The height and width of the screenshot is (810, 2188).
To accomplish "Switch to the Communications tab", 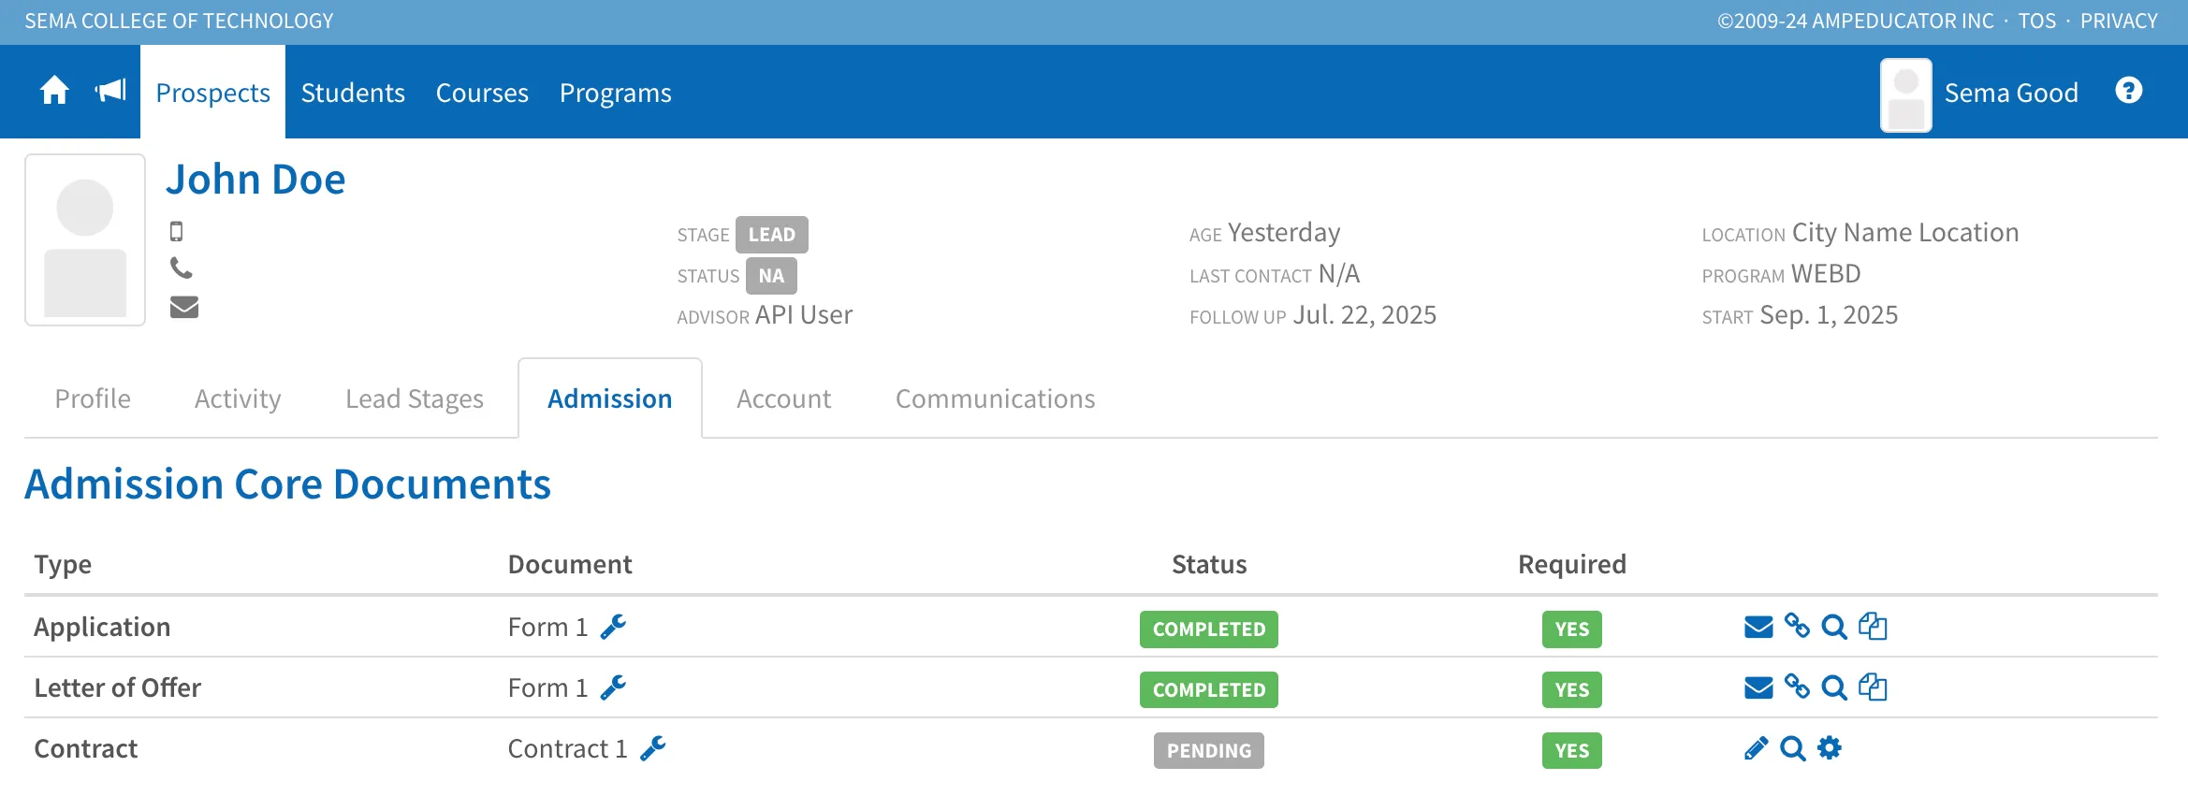I will click(x=996, y=398).
